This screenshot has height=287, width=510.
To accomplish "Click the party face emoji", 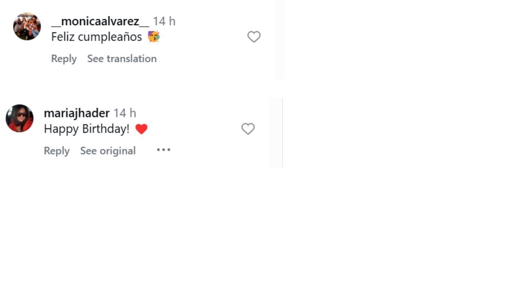I will pos(153,37).
